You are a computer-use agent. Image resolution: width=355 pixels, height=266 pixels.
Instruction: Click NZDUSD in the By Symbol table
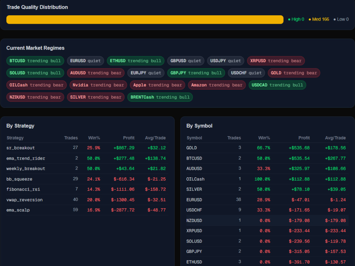tap(194, 220)
